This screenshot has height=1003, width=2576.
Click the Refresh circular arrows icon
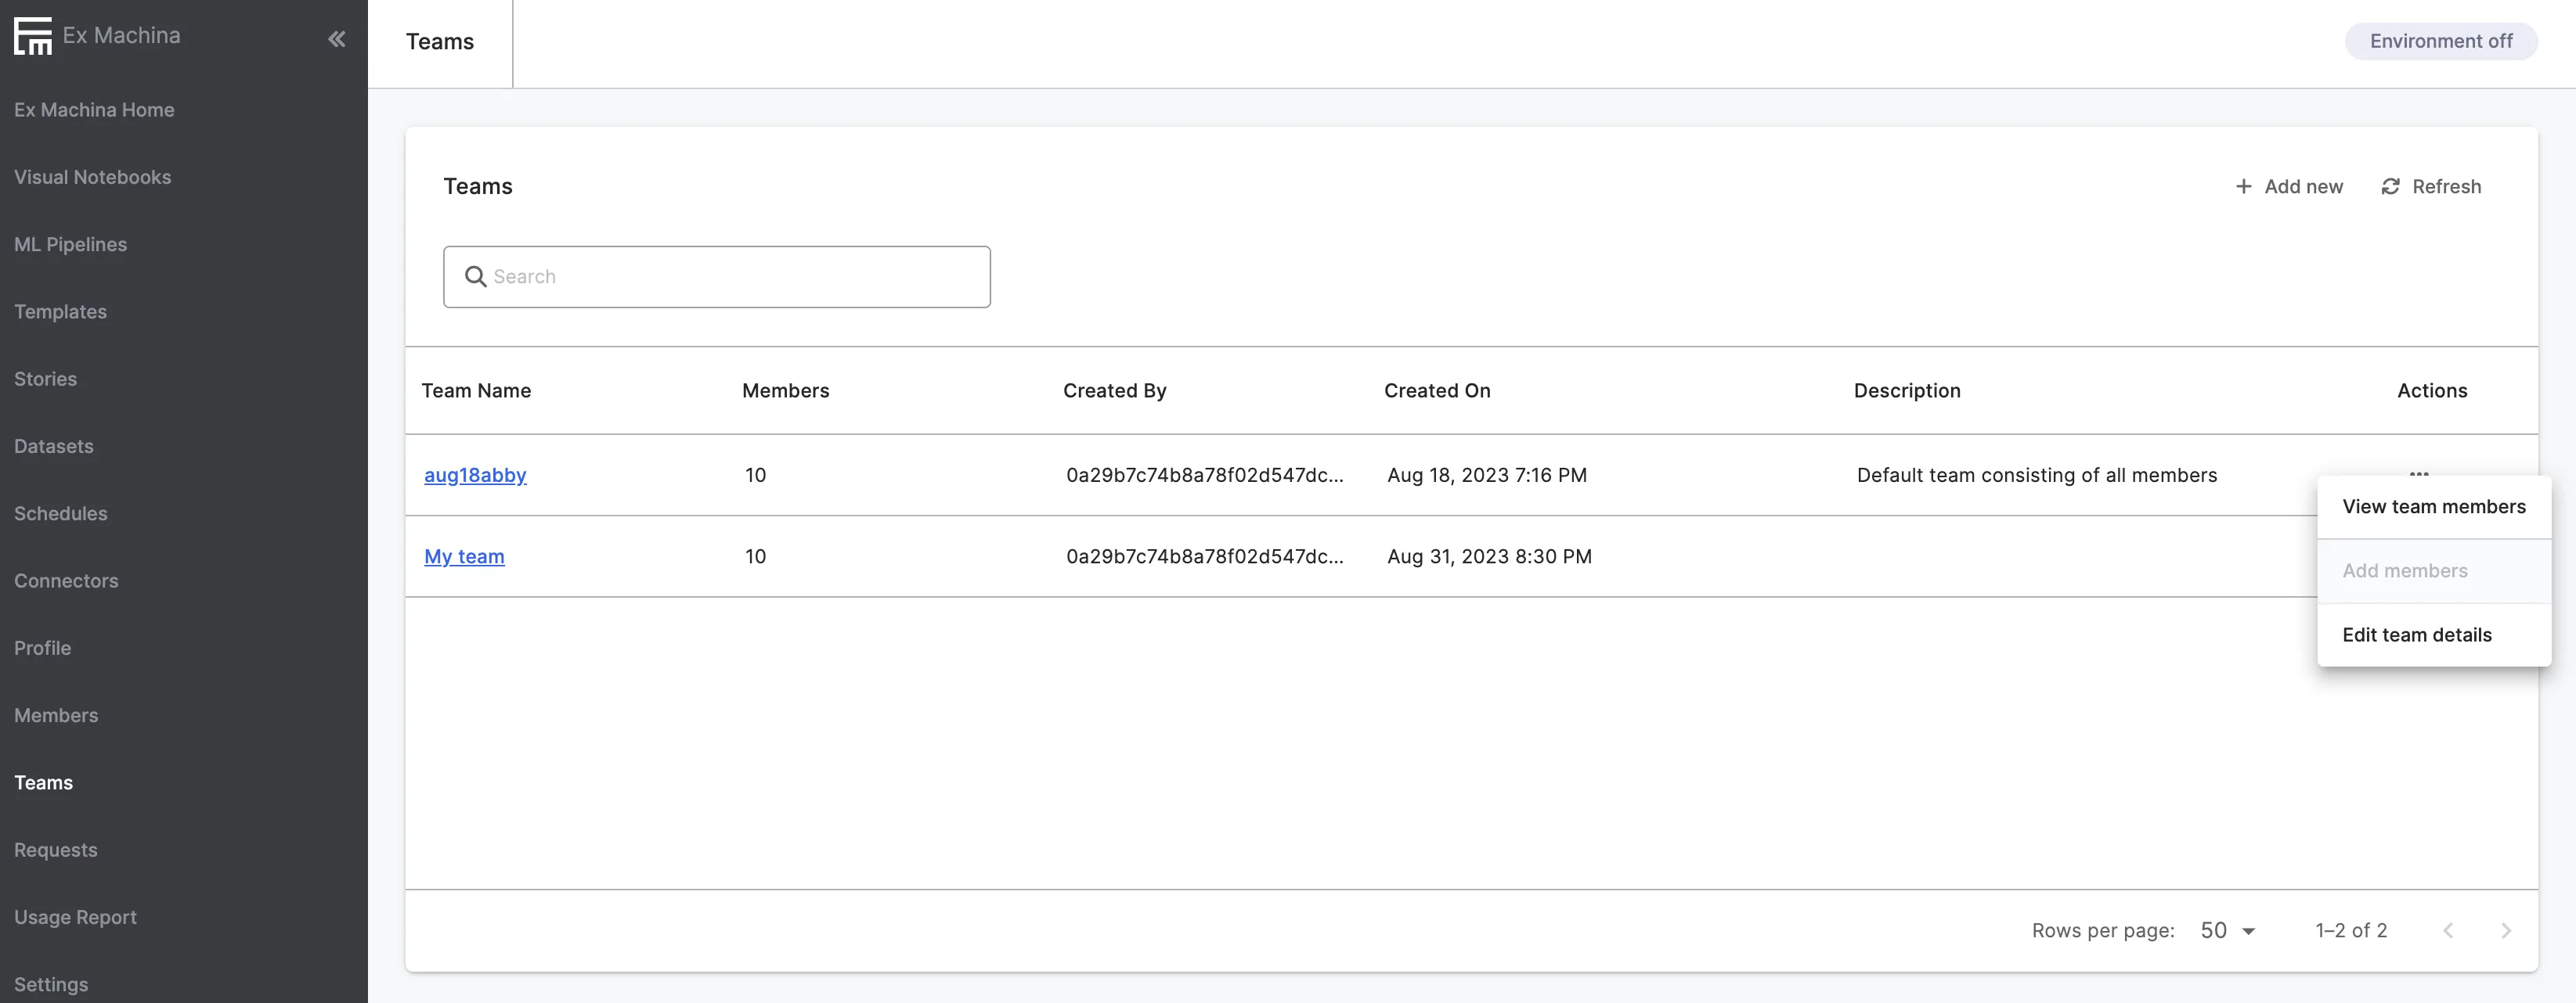coord(2390,187)
